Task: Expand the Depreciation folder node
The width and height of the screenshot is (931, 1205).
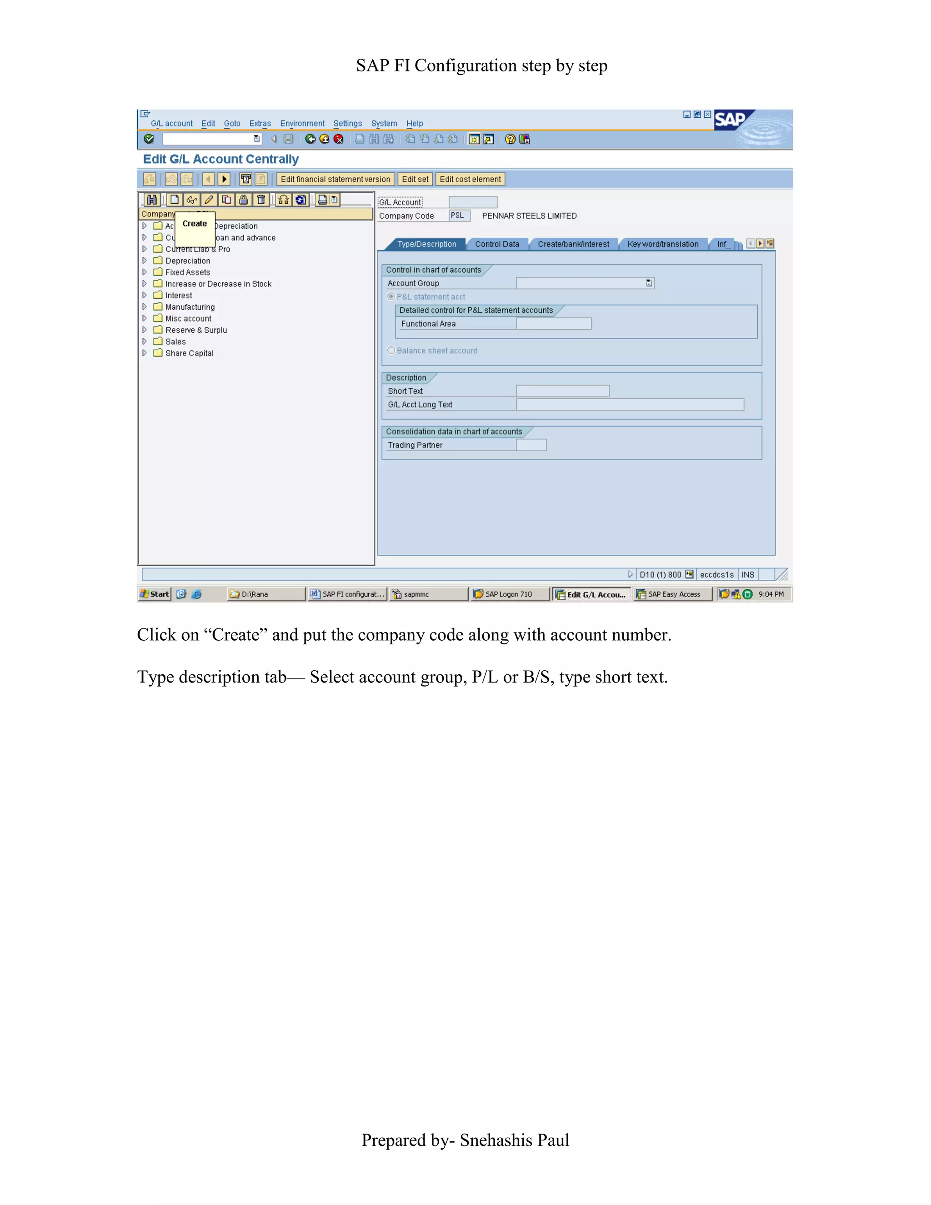Action: coord(145,261)
